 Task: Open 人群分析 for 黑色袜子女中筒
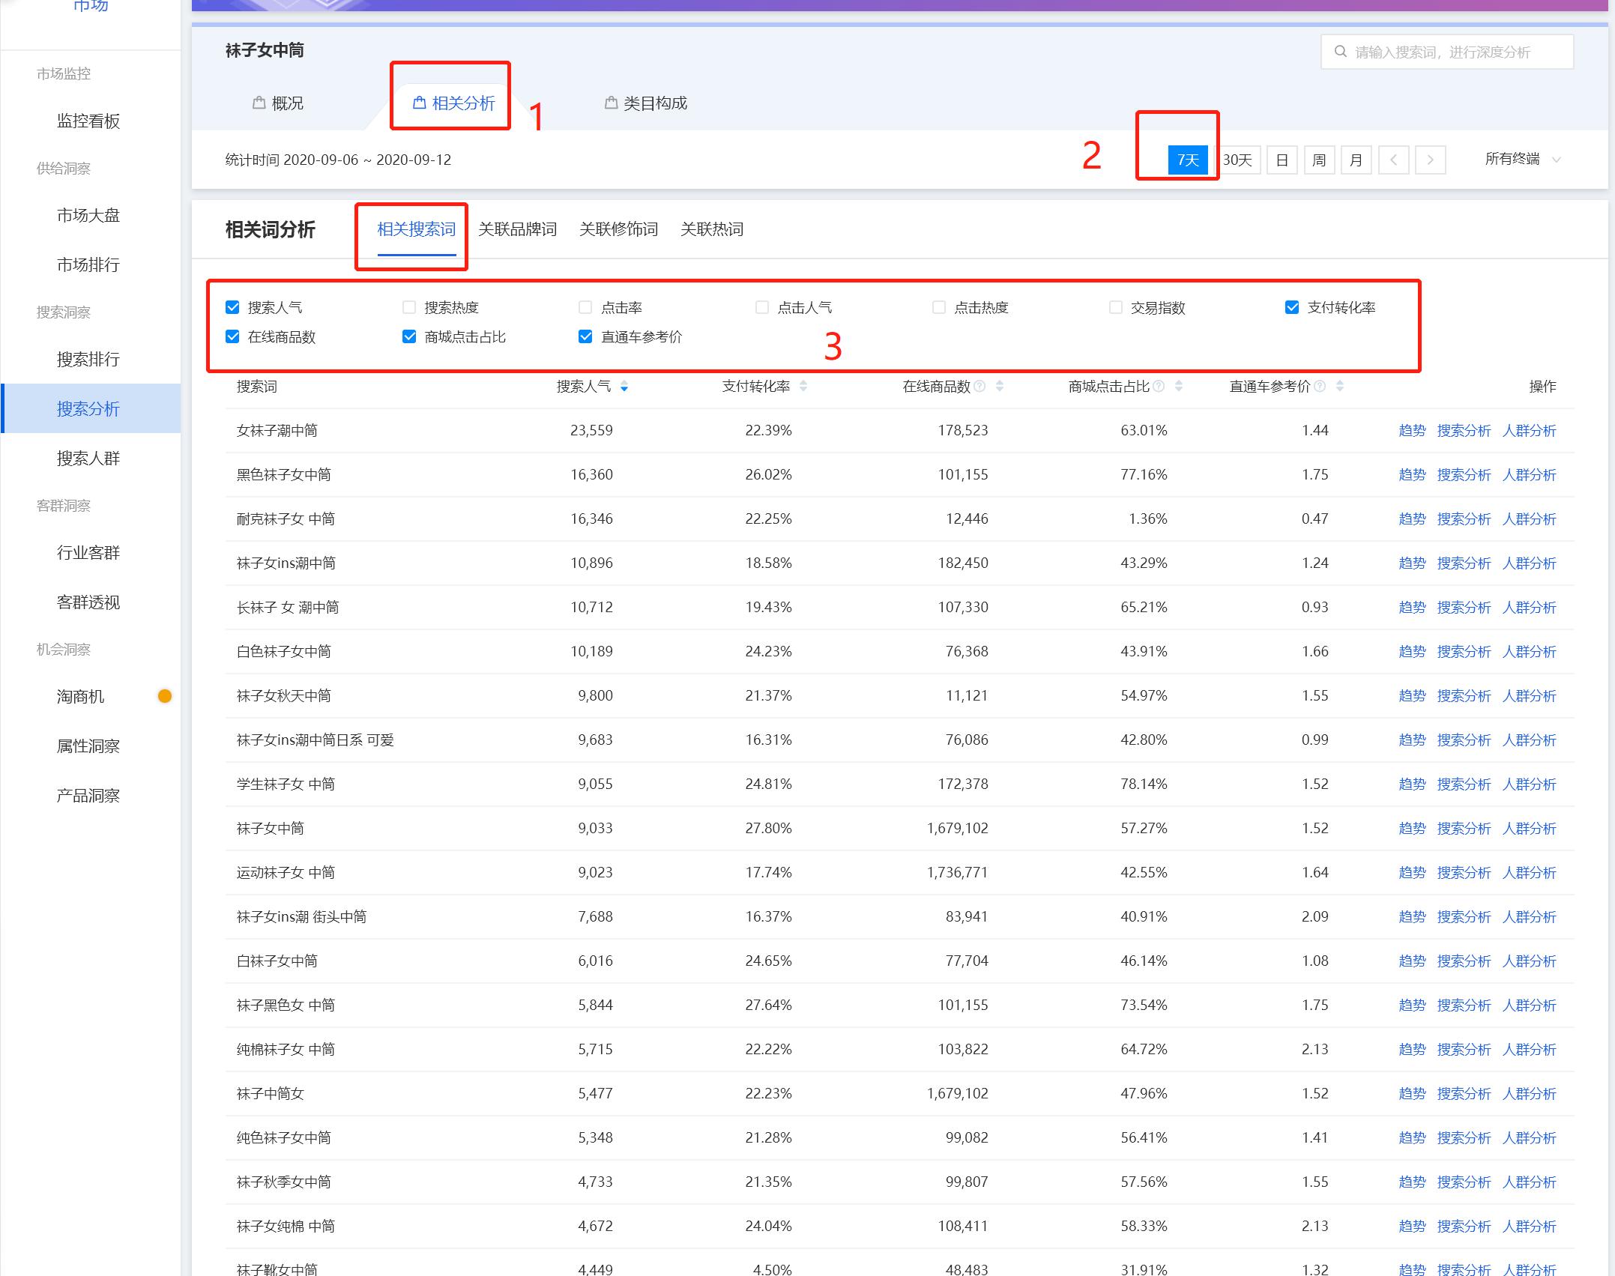click(x=1530, y=474)
